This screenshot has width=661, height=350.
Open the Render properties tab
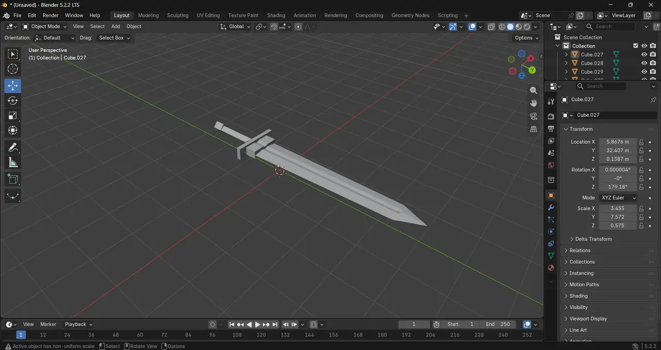pos(551,116)
